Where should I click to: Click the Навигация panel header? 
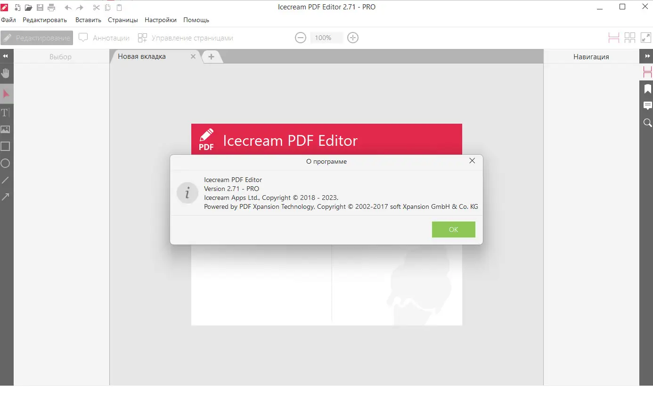[x=591, y=56]
